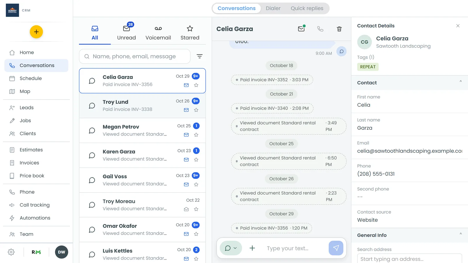Show Voicemail tab
The image size is (468, 263).
pos(158,32)
